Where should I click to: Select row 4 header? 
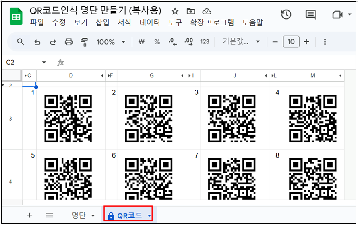pyautogui.click(x=10, y=182)
